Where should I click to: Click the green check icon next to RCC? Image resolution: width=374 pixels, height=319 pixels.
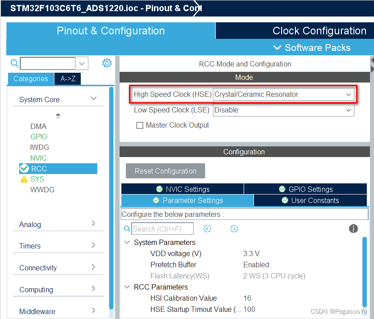(x=24, y=168)
